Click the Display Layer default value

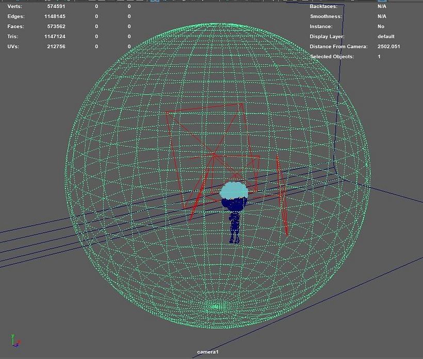click(386, 37)
